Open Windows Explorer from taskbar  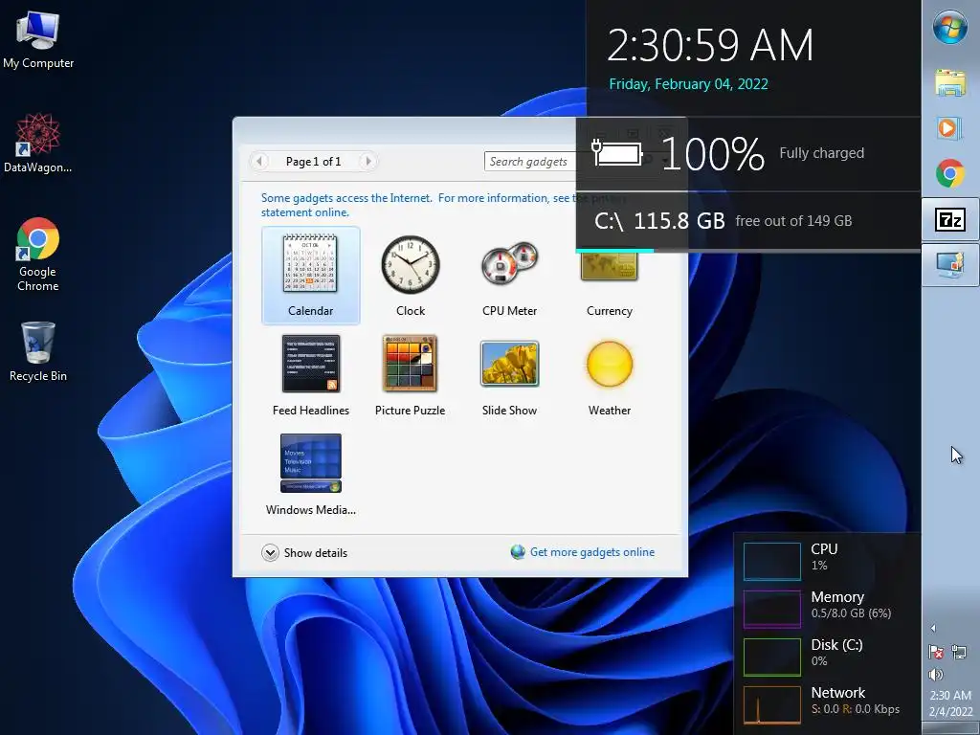pyautogui.click(x=950, y=82)
